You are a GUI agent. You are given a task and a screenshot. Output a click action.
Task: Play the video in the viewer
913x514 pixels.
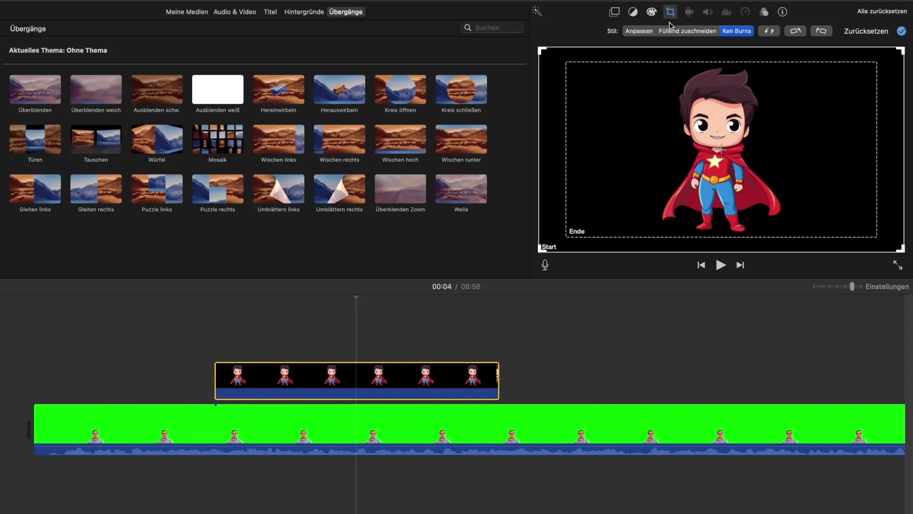click(x=721, y=265)
